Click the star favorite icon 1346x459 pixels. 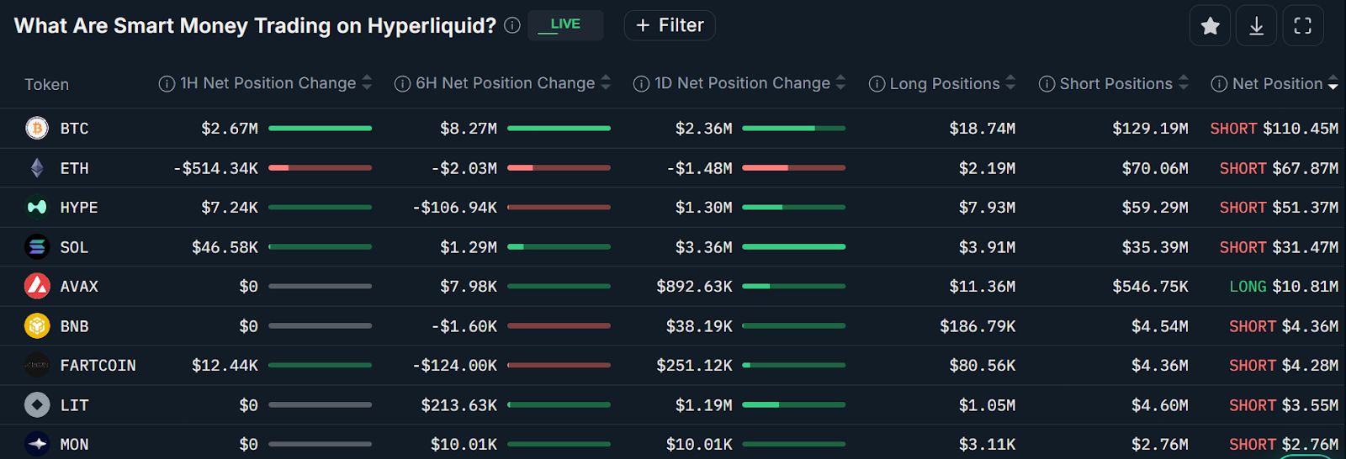1210,26
